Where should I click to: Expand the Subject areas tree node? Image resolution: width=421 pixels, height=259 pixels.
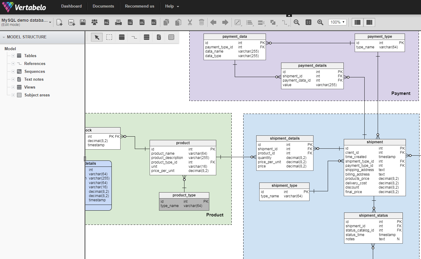click(x=13, y=95)
